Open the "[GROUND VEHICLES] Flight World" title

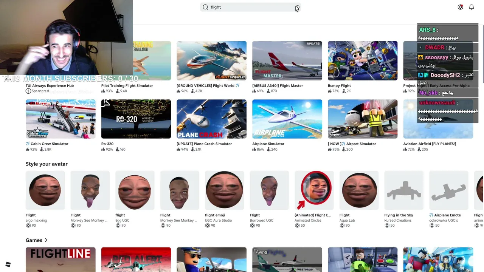[208, 86]
